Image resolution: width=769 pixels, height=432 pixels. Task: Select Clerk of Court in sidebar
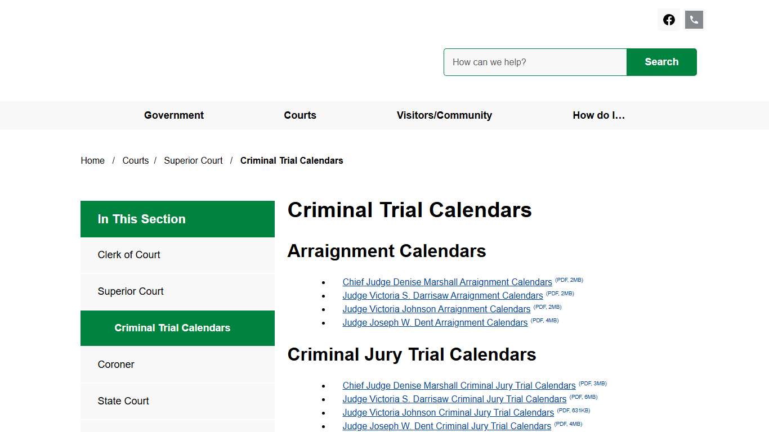[x=128, y=255]
